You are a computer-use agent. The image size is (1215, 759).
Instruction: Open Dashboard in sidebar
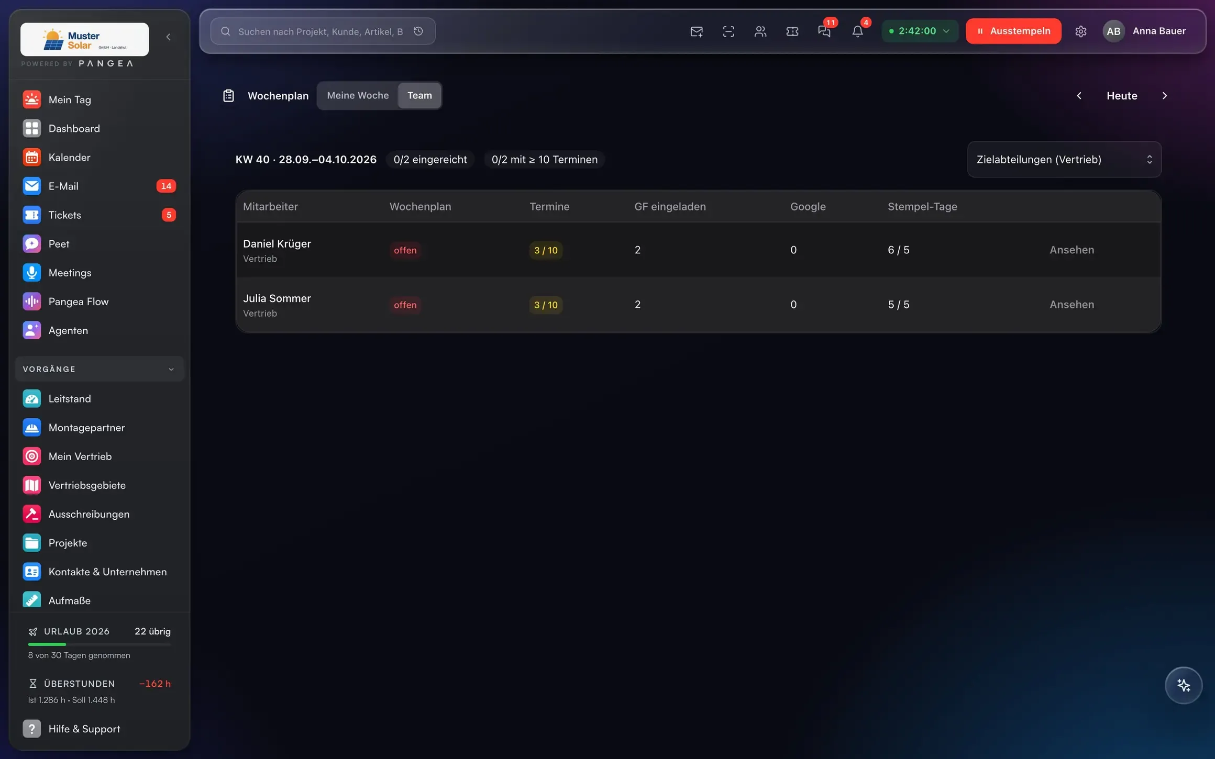pyautogui.click(x=100, y=128)
